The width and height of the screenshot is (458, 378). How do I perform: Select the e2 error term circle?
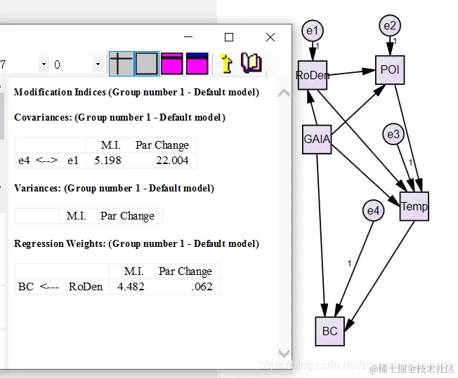(390, 26)
